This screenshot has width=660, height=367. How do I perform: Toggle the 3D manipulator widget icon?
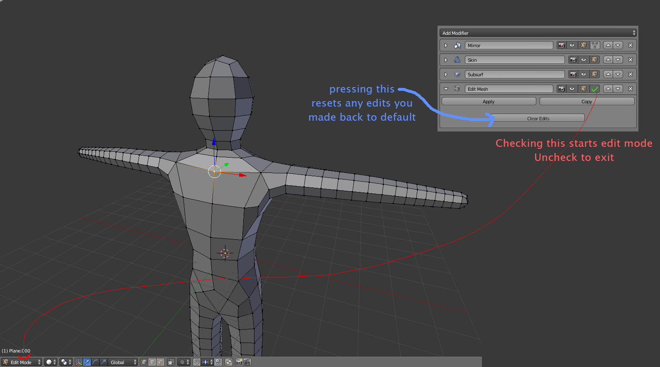pos(78,362)
